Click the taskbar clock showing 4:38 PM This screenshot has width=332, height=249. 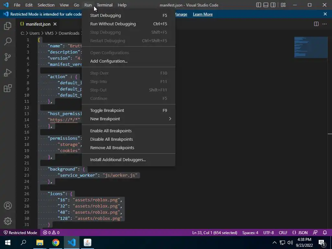point(304,243)
